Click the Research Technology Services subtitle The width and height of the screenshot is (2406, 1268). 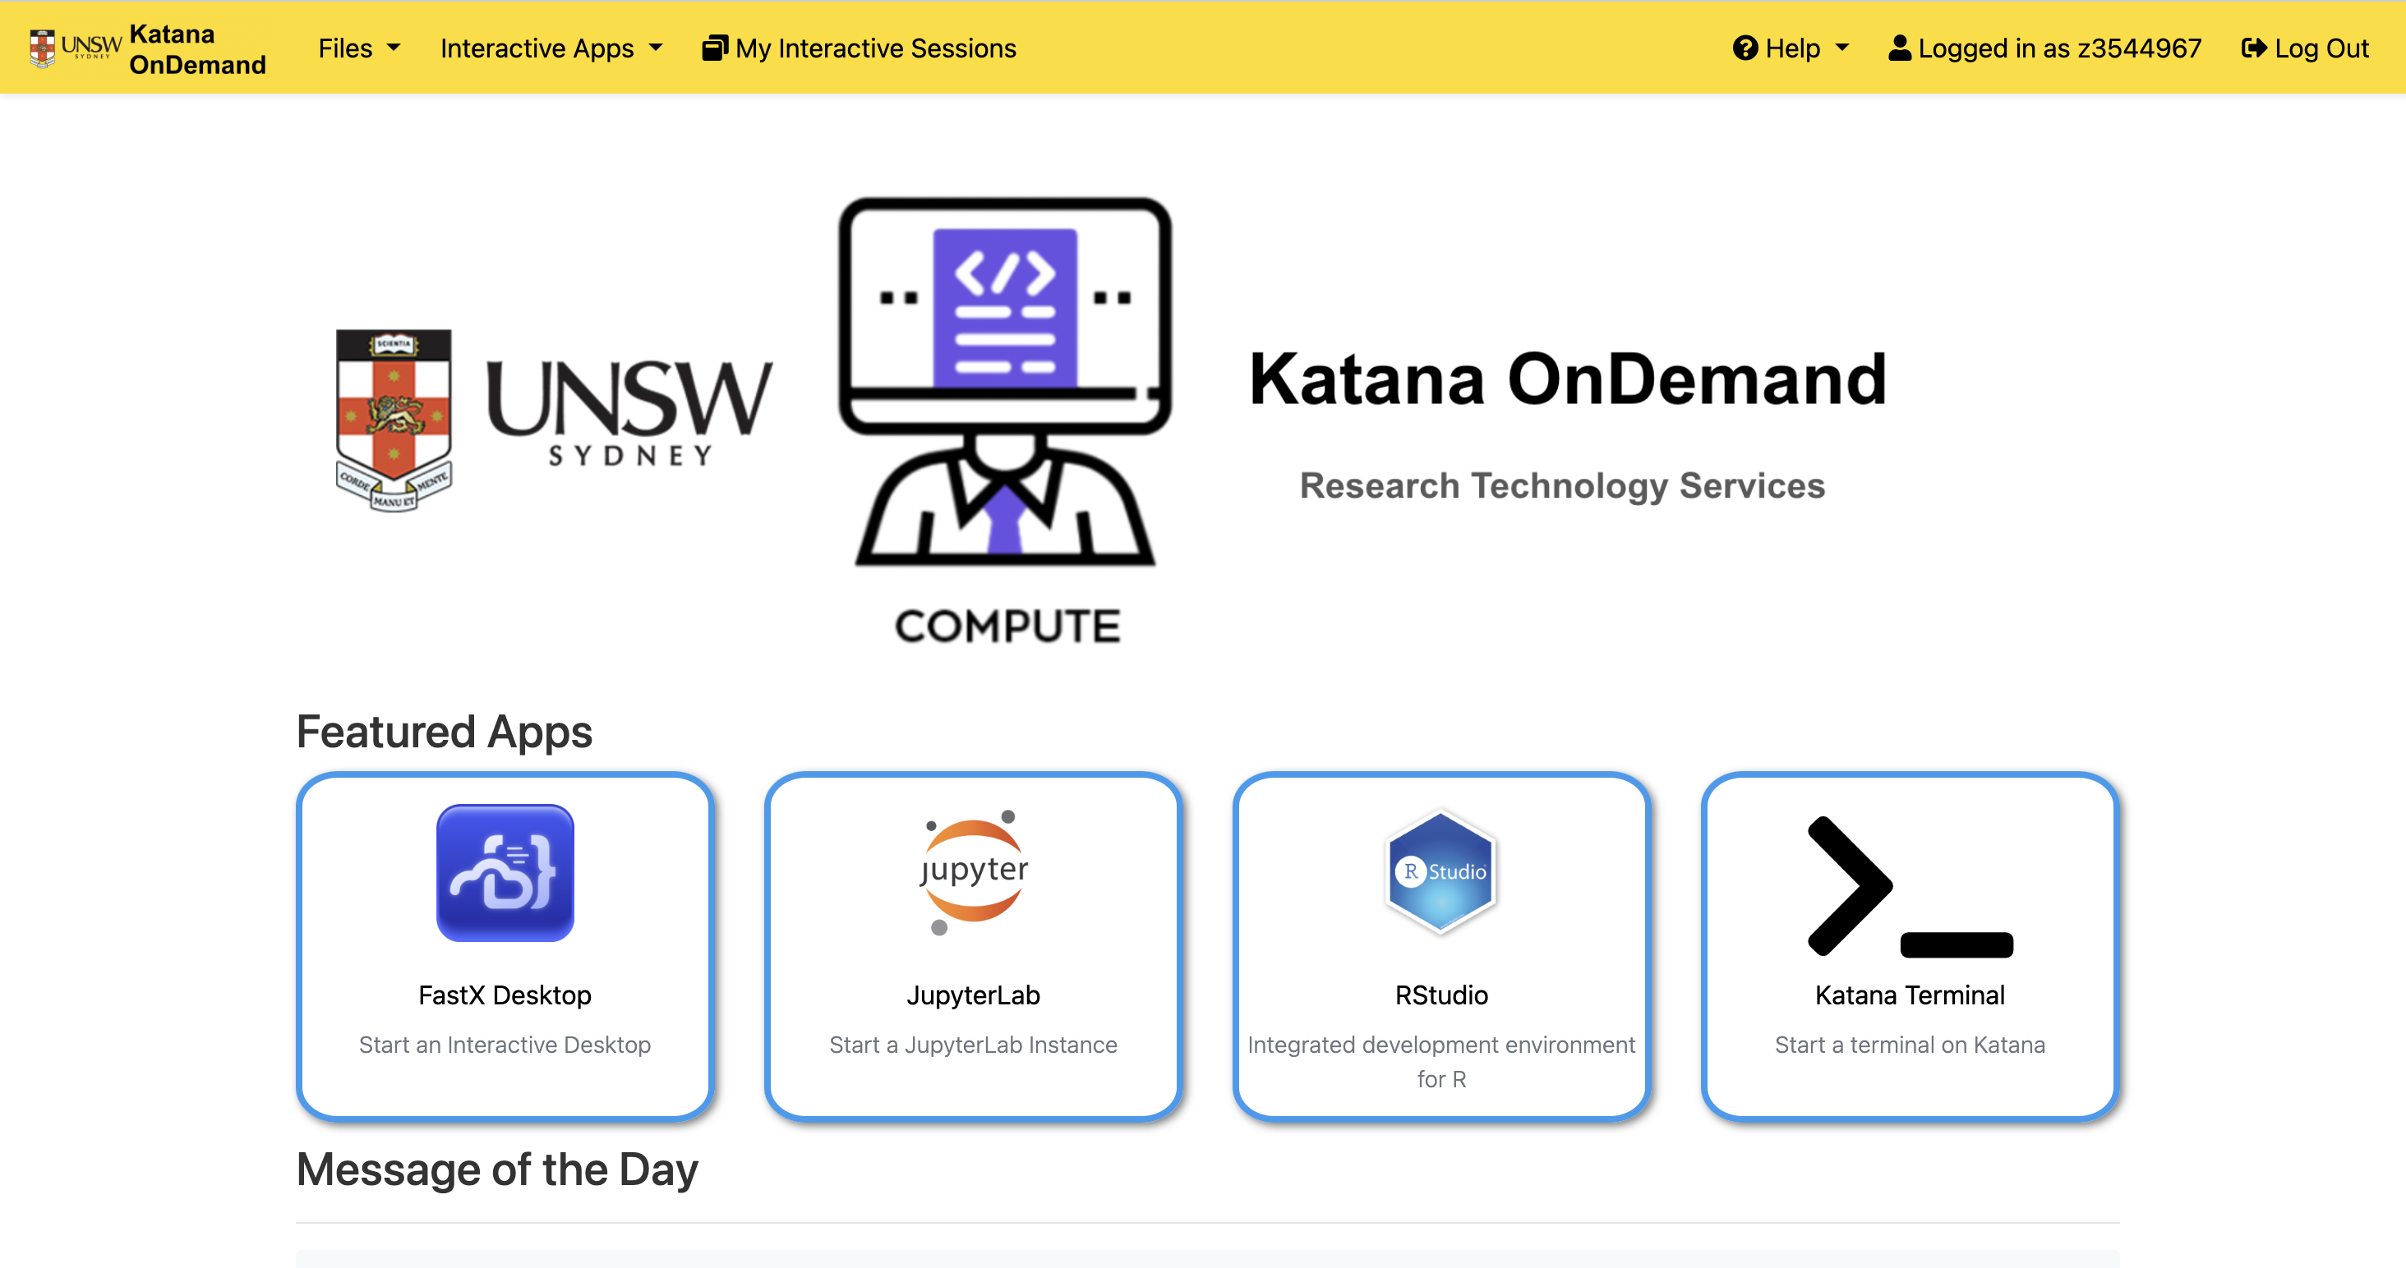click(1561, 485)
